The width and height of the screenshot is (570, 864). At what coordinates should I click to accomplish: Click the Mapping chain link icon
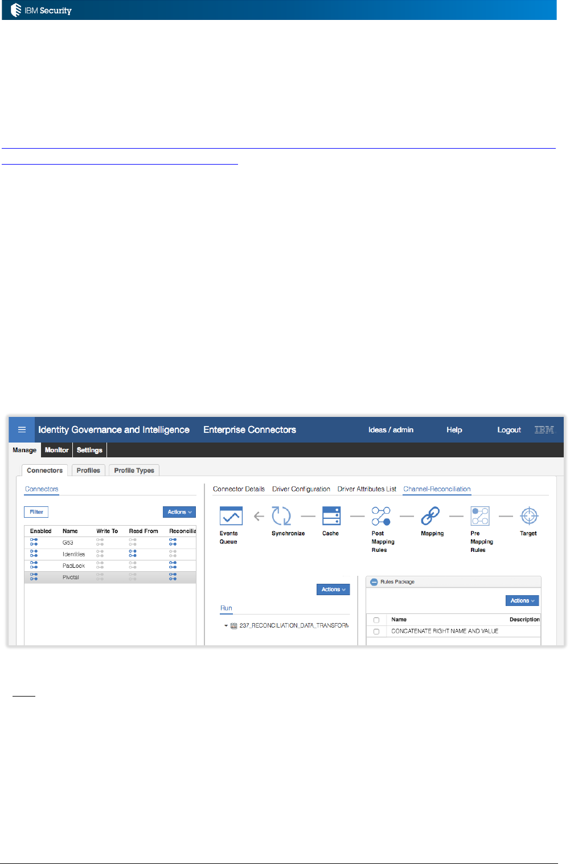point(430,516)
